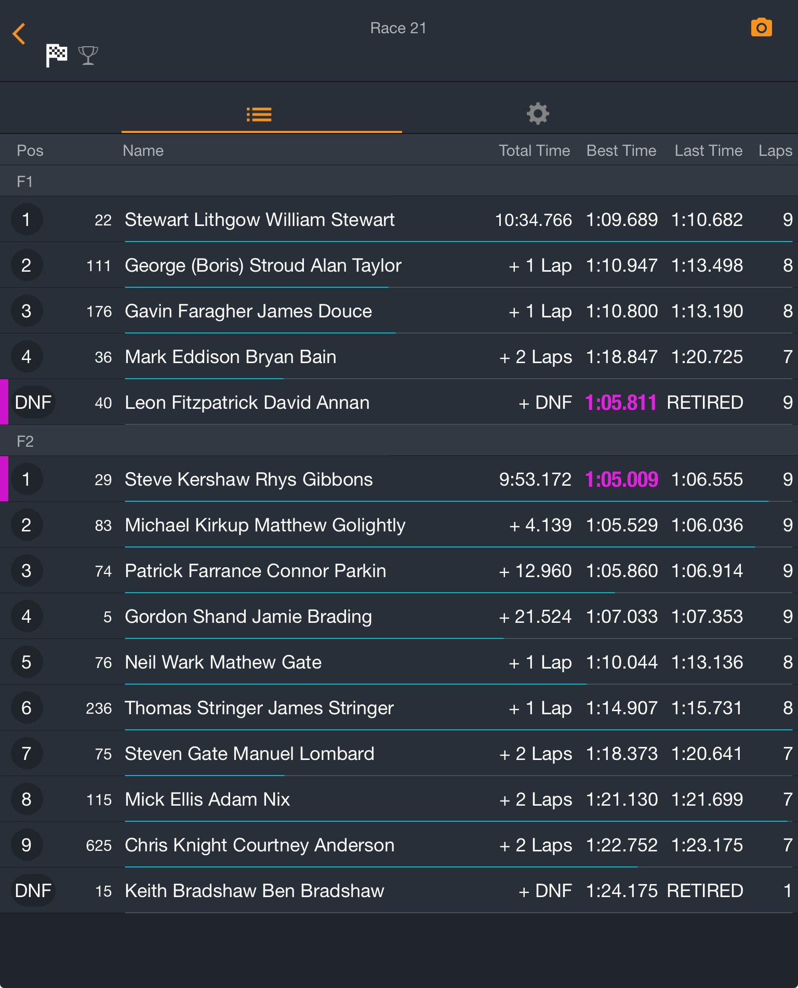This screenshot has width=798, height=988.
Task: Open the trophy standings icon
Action: [x=88, y=56]
